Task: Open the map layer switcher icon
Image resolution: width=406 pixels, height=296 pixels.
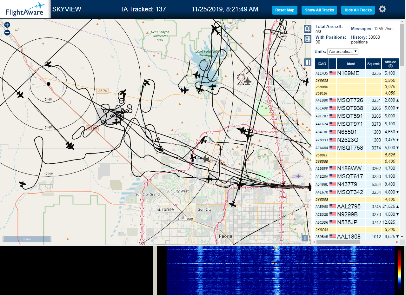Action: pos(307,29)
